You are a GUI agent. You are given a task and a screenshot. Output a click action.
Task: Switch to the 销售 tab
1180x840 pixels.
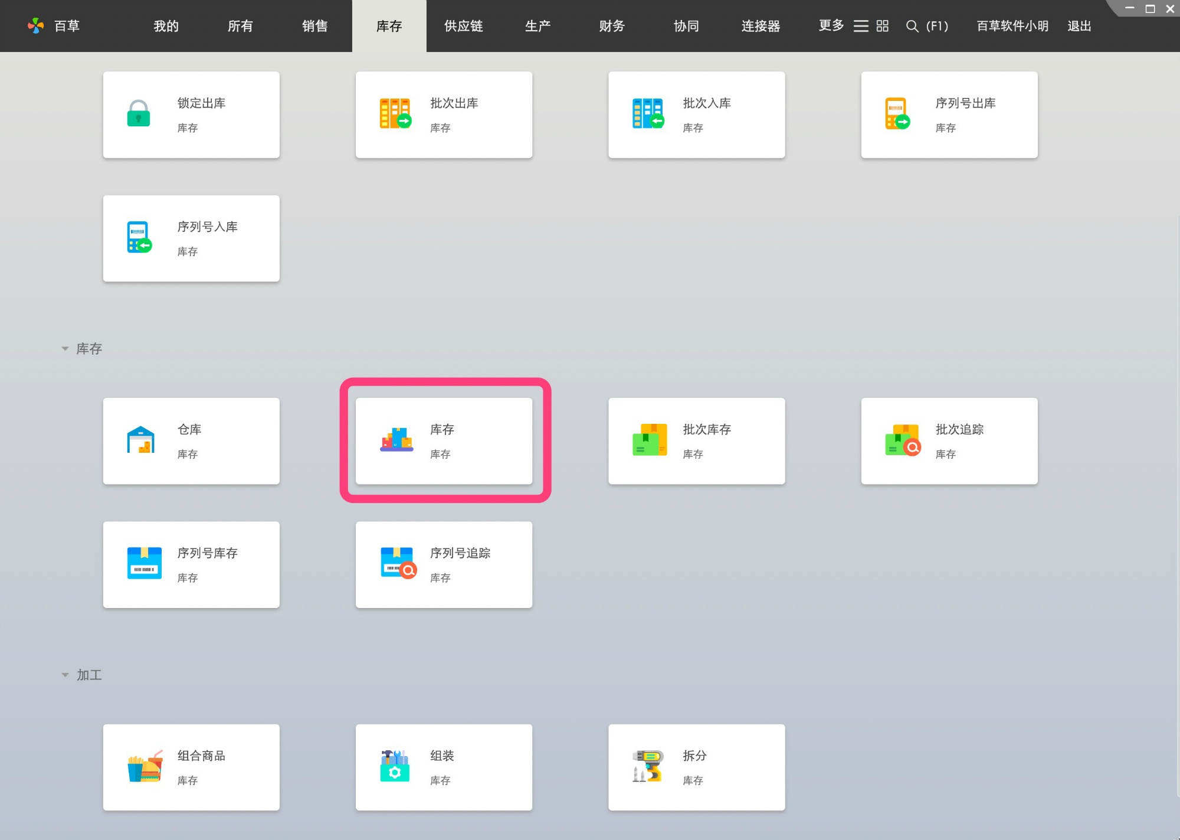[x=314, y=26]
